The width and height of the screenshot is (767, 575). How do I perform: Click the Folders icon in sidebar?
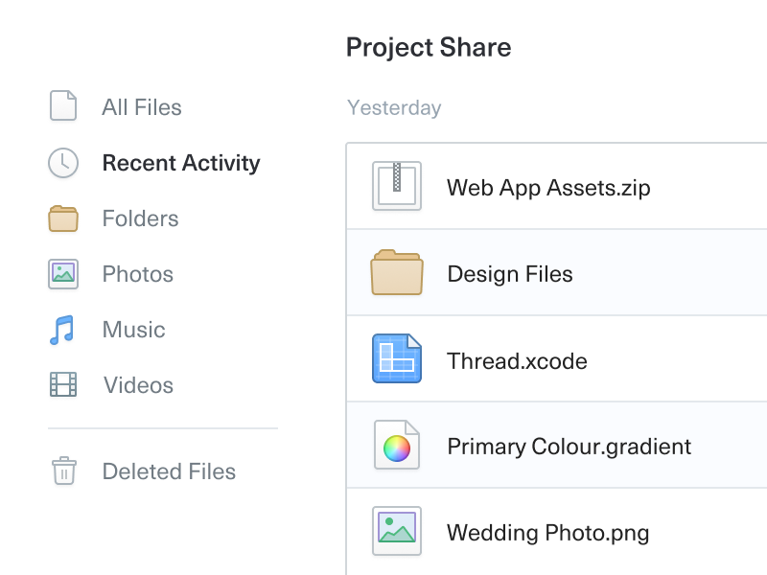point(63,218)
